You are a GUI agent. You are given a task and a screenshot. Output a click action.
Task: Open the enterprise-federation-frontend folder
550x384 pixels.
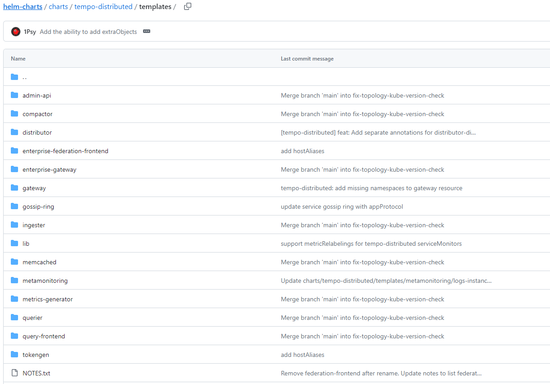tap(65, 151)
